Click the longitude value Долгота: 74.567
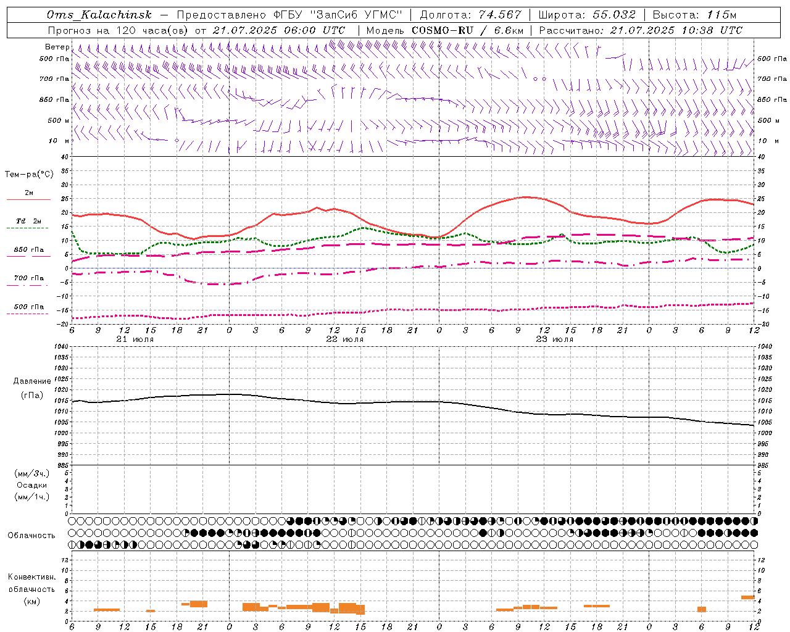Image resolution: width=790 pixels, height=632 pixels. click(470, 15)
